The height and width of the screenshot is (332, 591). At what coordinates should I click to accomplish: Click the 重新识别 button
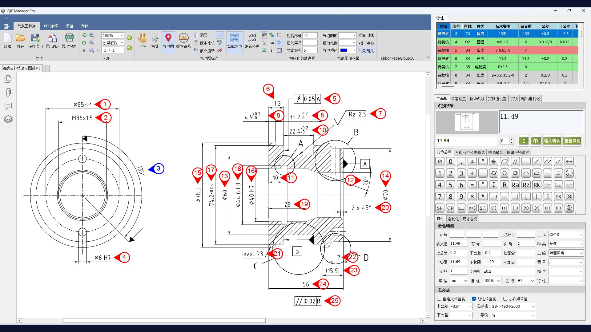coord(572,141)
